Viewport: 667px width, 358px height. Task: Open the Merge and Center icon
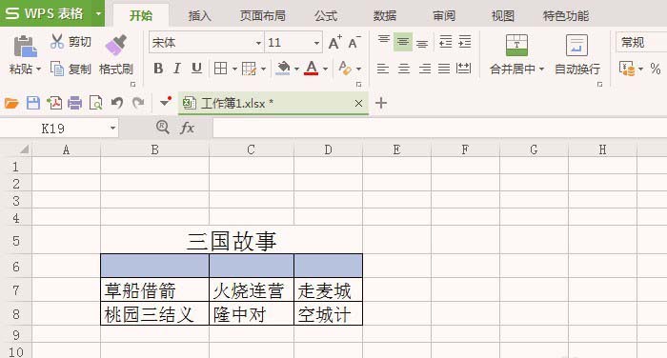point(516,45)
